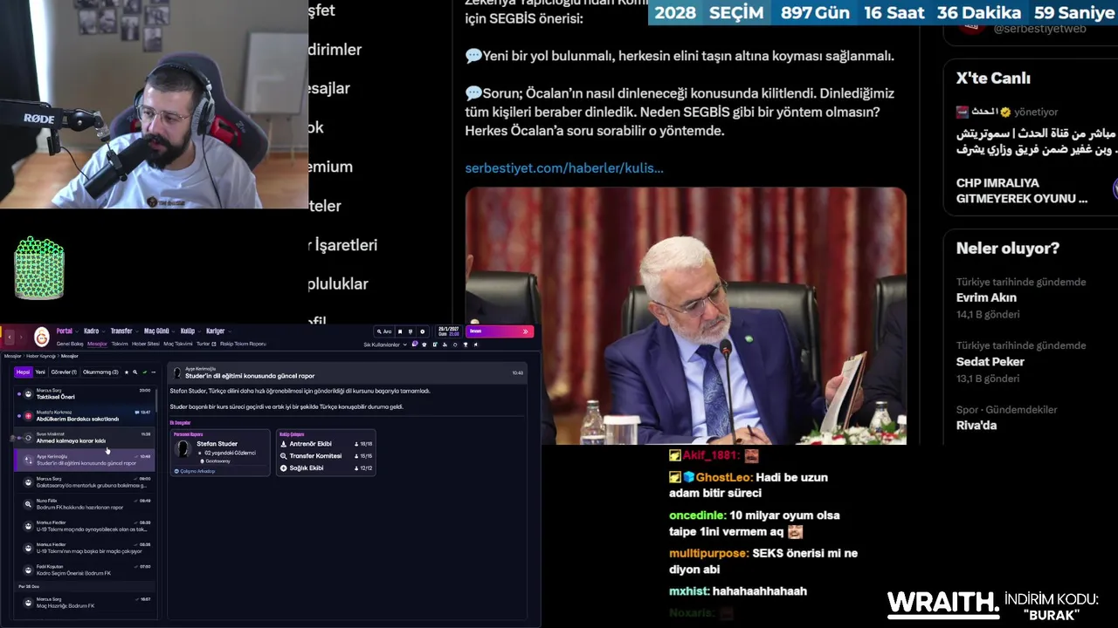Switch to the Takvim sub-tab
The width and height of the screenshot is (1118, 628).
coord(120,344)
